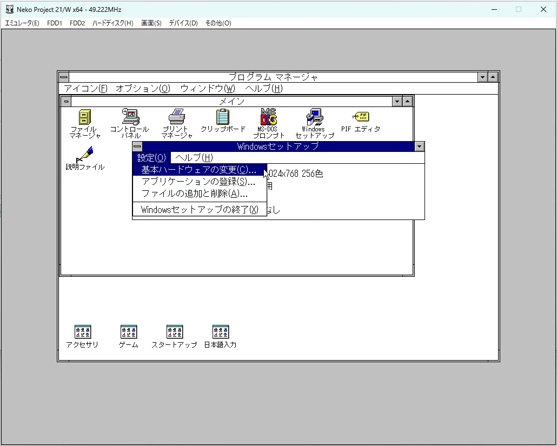Minimize メイン group window with down arrow
The height and width of the screenshot is (446, 557).
pyautogui.click(x=397, y=102)
